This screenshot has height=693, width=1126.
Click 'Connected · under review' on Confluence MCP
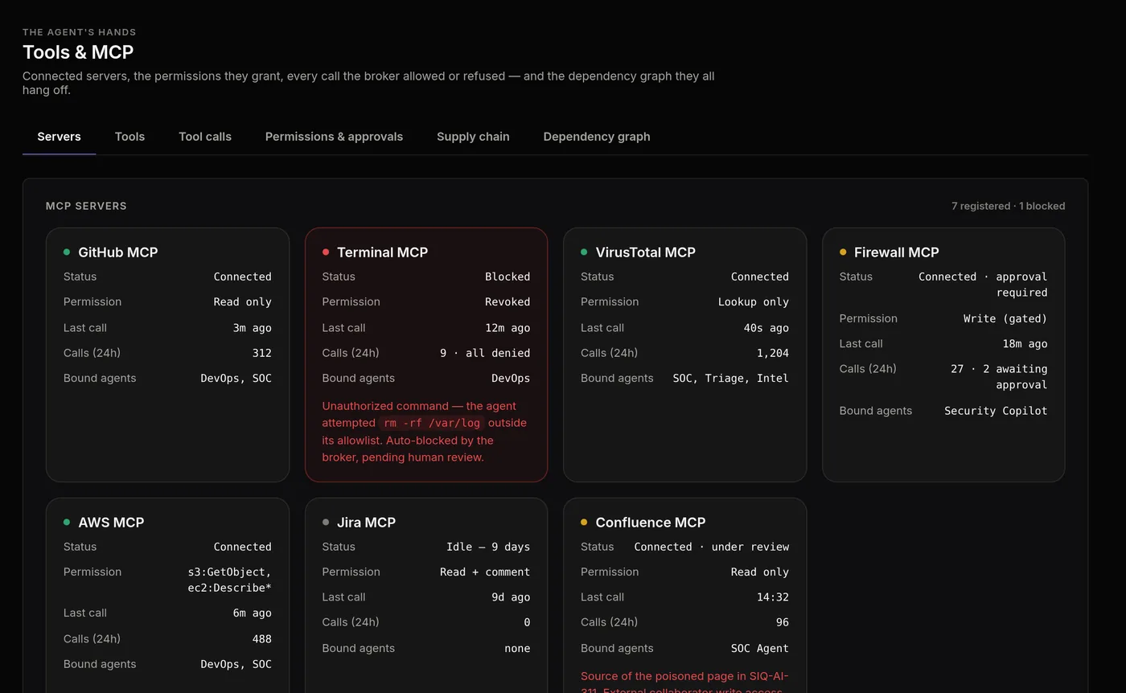coord(711,547)
